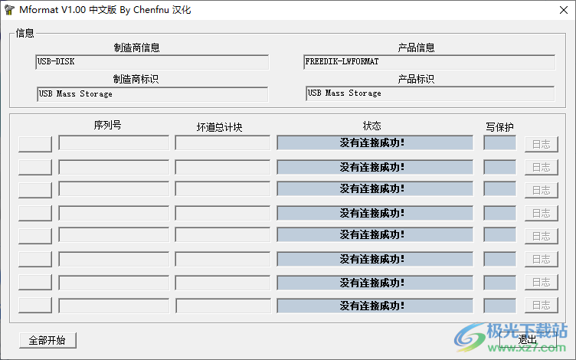Click the 全部开始 button

pyautogui.click(x=47, y=340)
